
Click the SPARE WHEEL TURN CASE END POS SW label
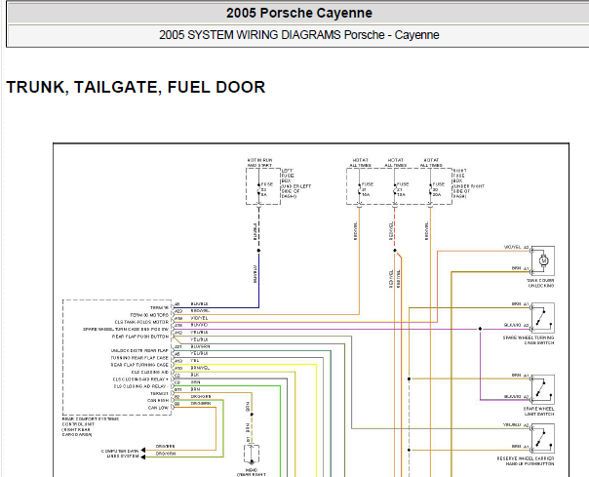coord(126,330)
